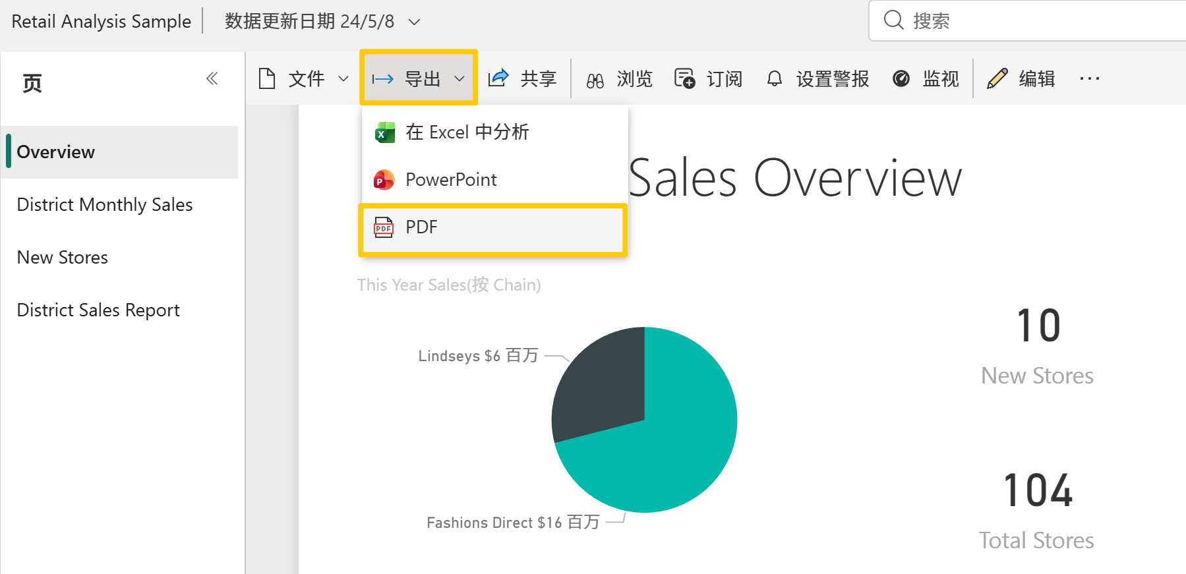The image size is (1186, 574).
Task: Select the Excel icon for 在 Excel 中分析
Action: coord(384,132)
